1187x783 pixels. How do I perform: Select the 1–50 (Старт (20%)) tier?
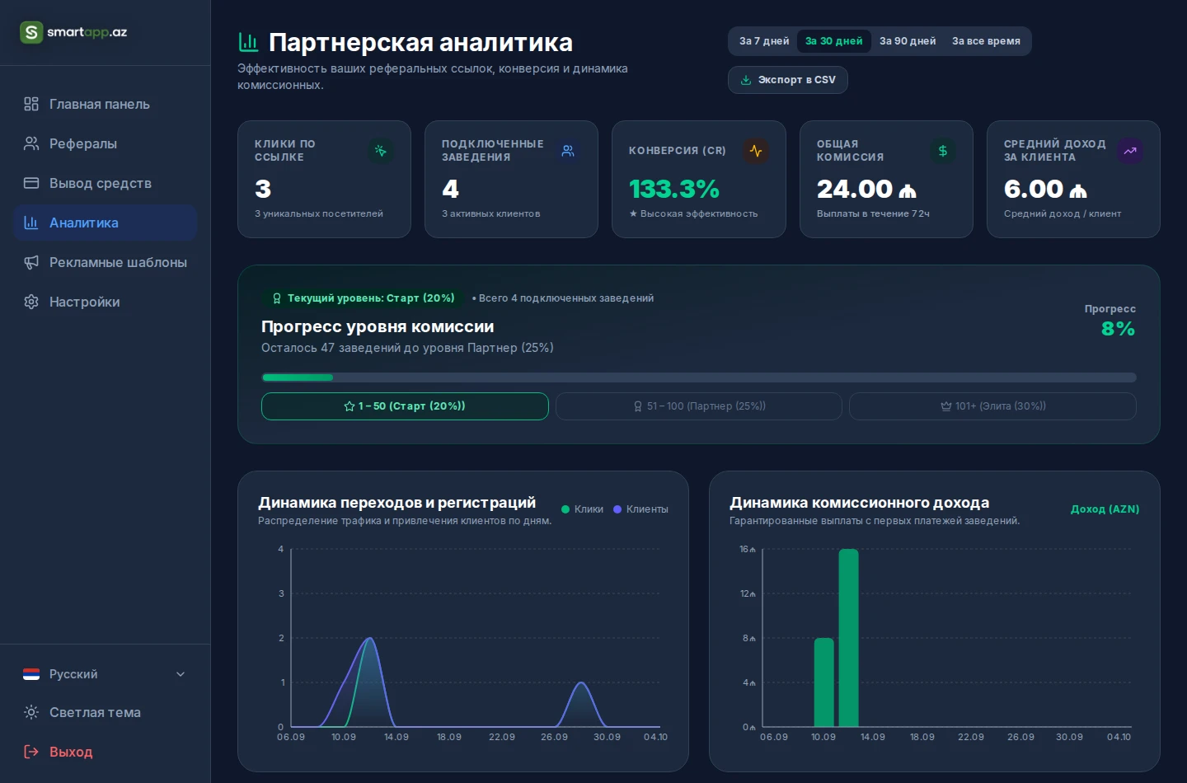pos(405,406)
